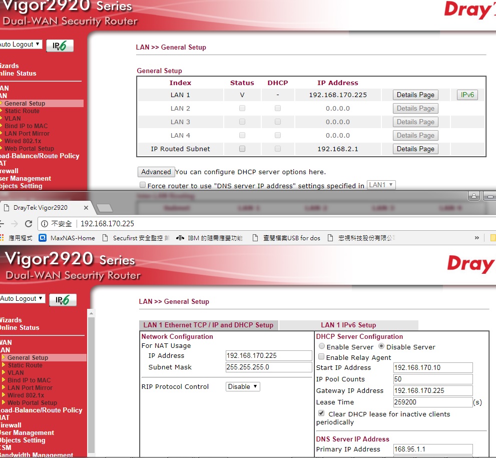
Task: Click the IPv6 button in the LAN 1 row
Action: pos(467,95)
